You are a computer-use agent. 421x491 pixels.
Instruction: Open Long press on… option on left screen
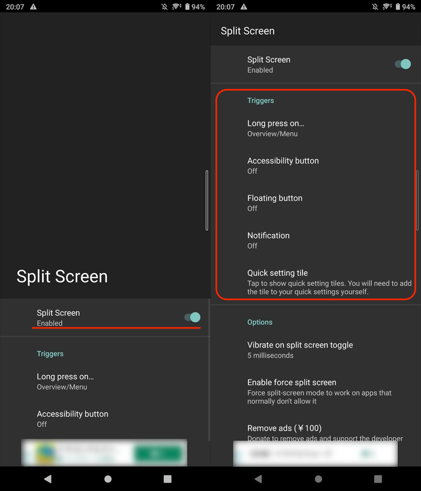[x=105, y=382]
